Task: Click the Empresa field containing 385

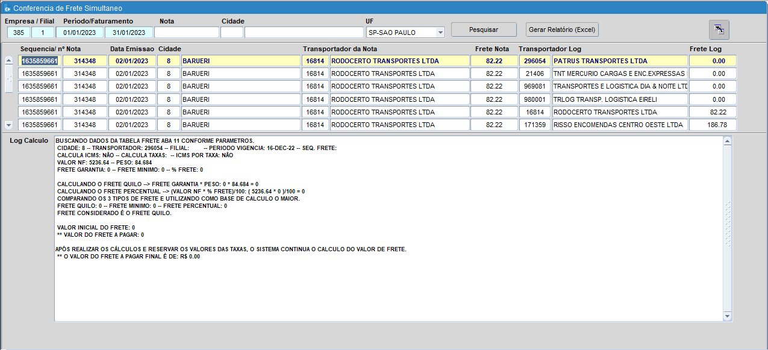Action: tap(18, 33)
